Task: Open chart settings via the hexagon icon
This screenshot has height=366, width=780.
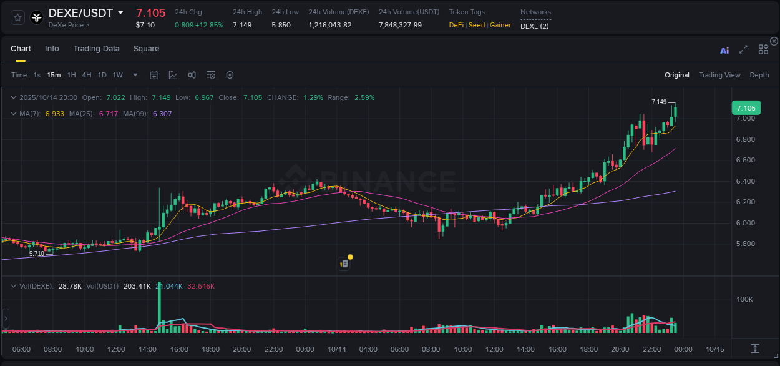Action: click(x=230, y=75)
